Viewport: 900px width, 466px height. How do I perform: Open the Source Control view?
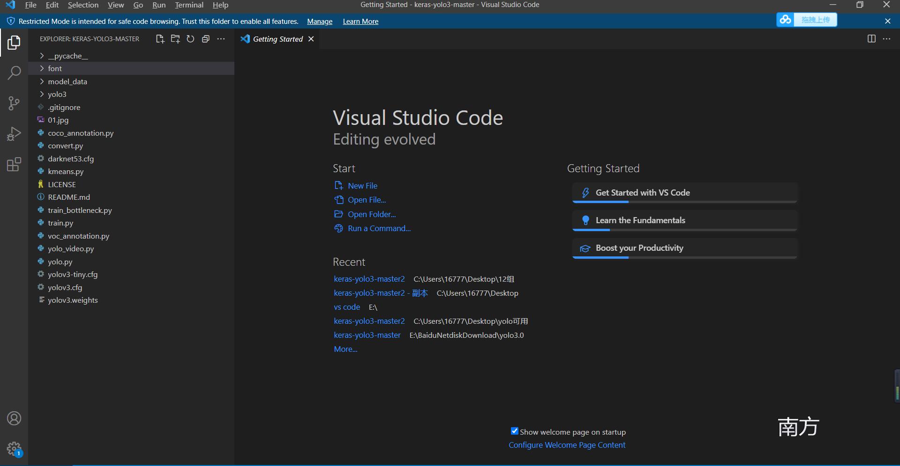point(14,103)
